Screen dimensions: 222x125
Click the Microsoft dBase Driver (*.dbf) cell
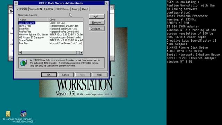(64, 26)
